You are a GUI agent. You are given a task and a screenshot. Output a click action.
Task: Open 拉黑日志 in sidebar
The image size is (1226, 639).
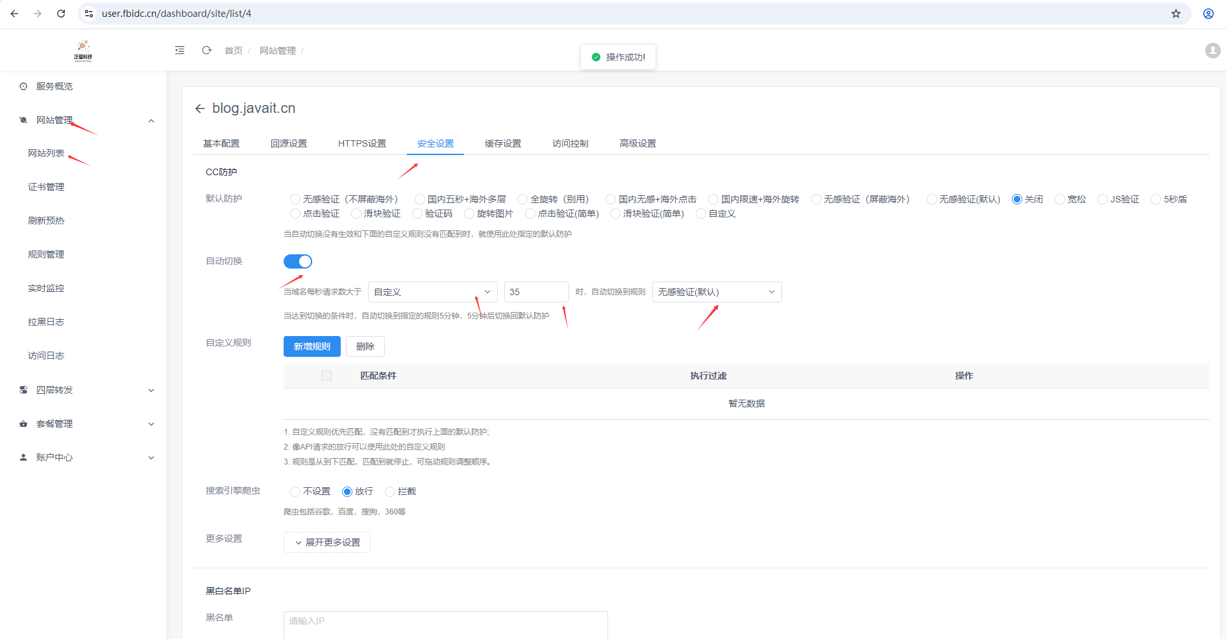coord(46,322)
